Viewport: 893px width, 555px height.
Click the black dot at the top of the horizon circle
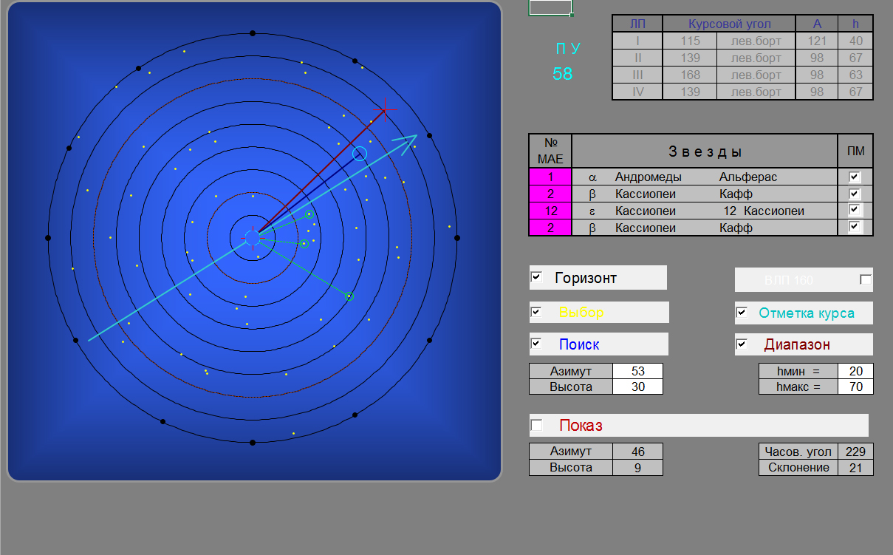point(253,33)
